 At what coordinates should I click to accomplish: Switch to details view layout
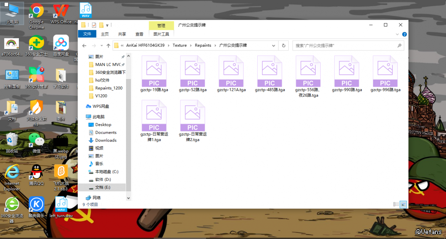point(396,205)
